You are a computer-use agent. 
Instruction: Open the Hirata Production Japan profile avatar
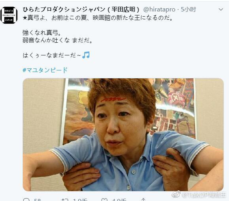(9, 15)
